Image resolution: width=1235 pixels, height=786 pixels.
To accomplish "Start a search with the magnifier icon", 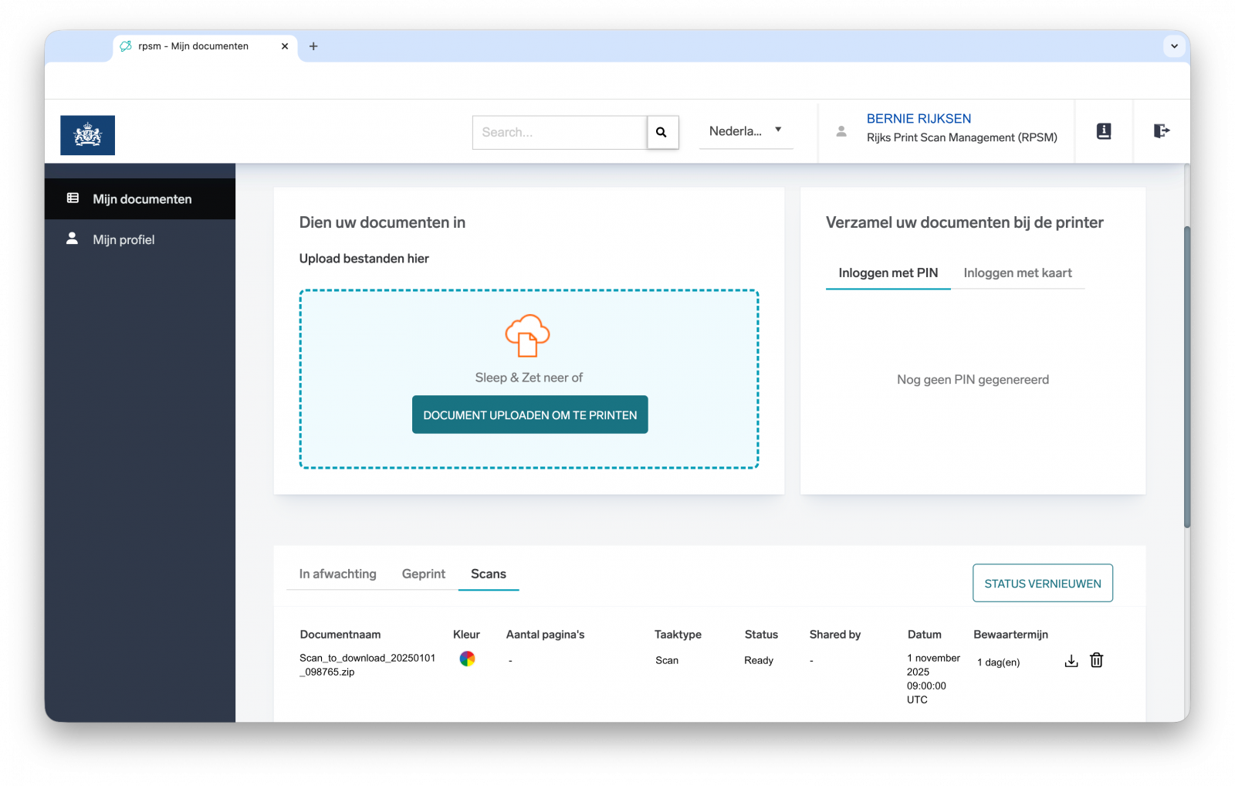I will tap(661, 132).
